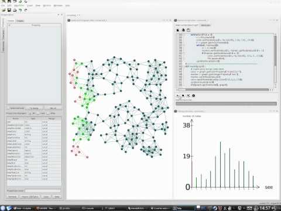
Task: Open the File menu
Action: tap(3, 5)
